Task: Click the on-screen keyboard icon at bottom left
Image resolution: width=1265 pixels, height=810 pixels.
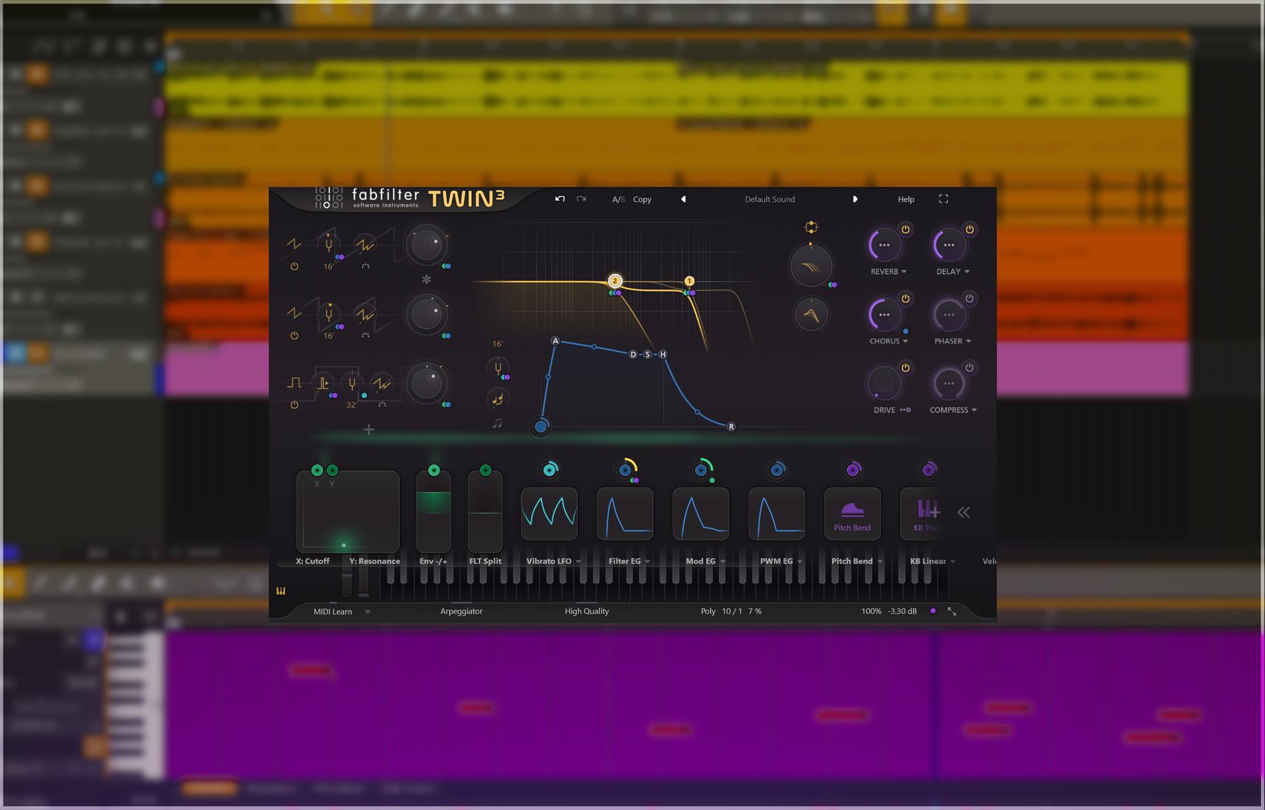Action: click(281, 591)
